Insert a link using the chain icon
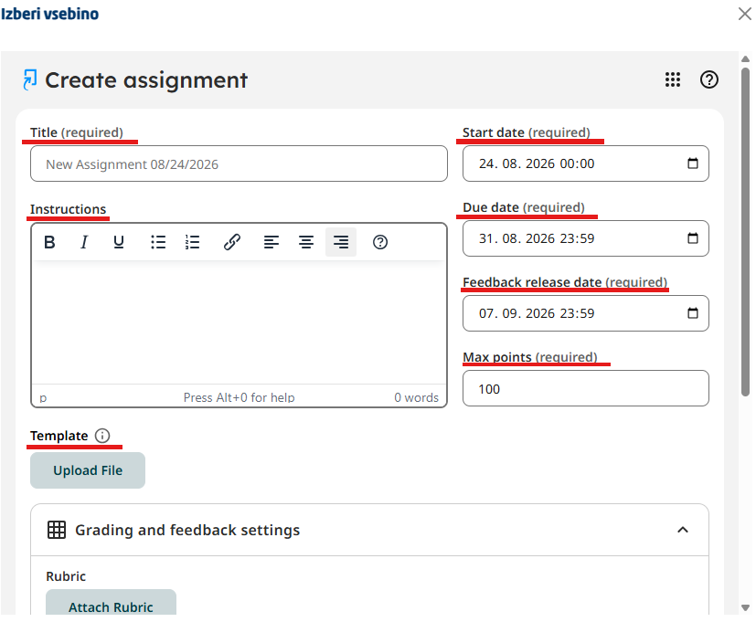The height and width of the screenshot is (622, 756). [232, 242]
